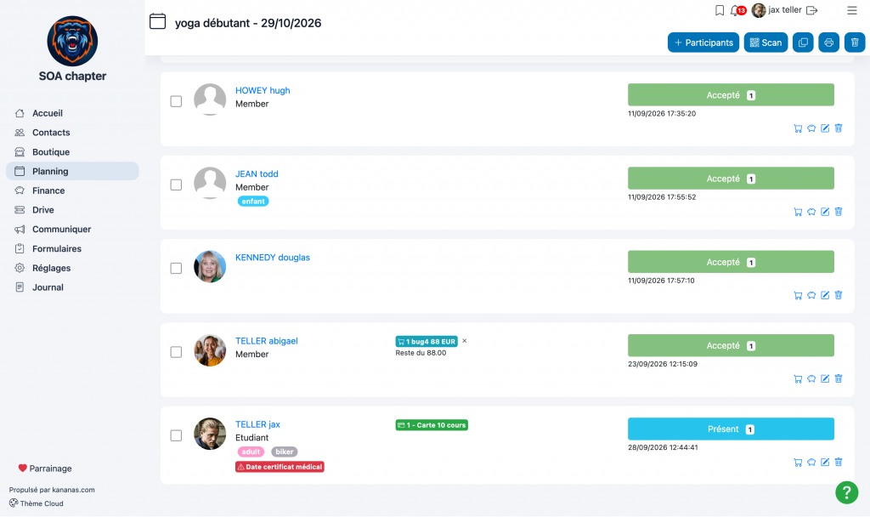The width and height of the screenshot is (870, 517).
Task: Click the Participants button
Action: click(x=703, y=43)
